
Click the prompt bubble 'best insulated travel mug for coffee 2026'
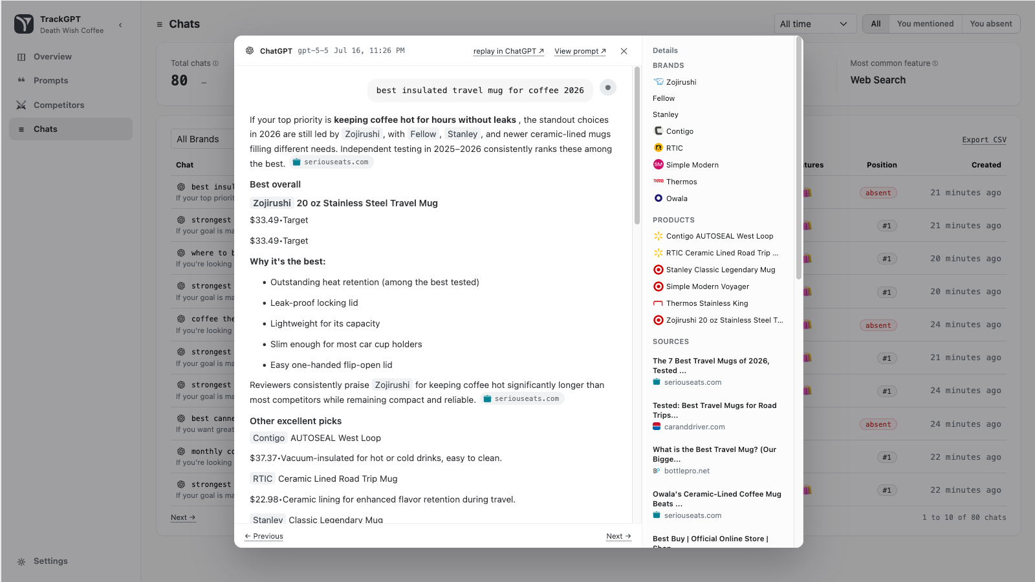point(480,91)
